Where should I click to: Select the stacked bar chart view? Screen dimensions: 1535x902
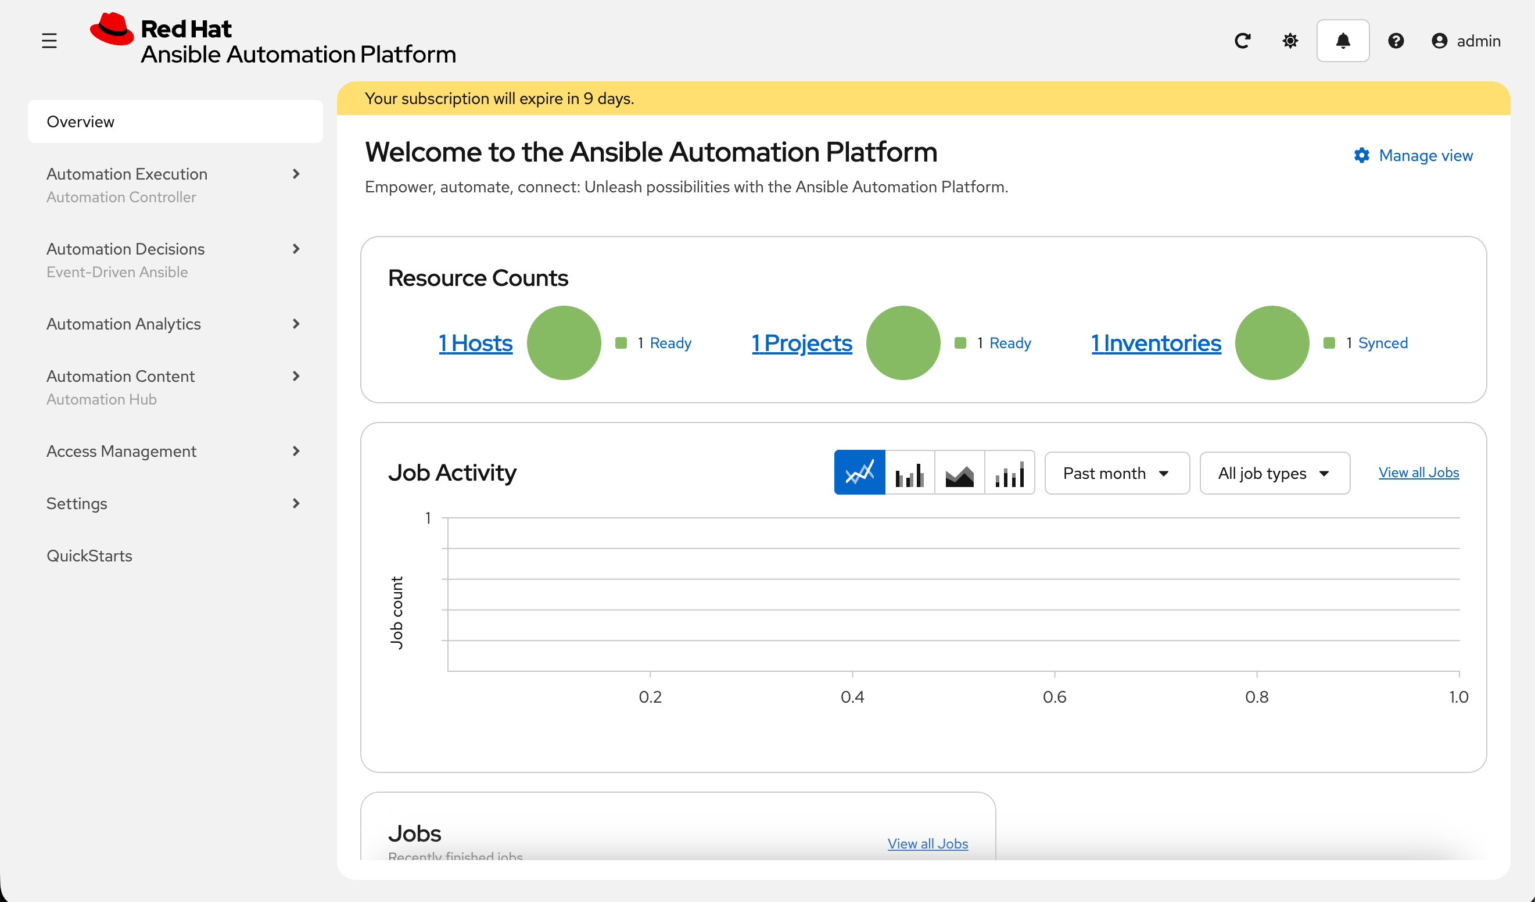(1009, 473)
